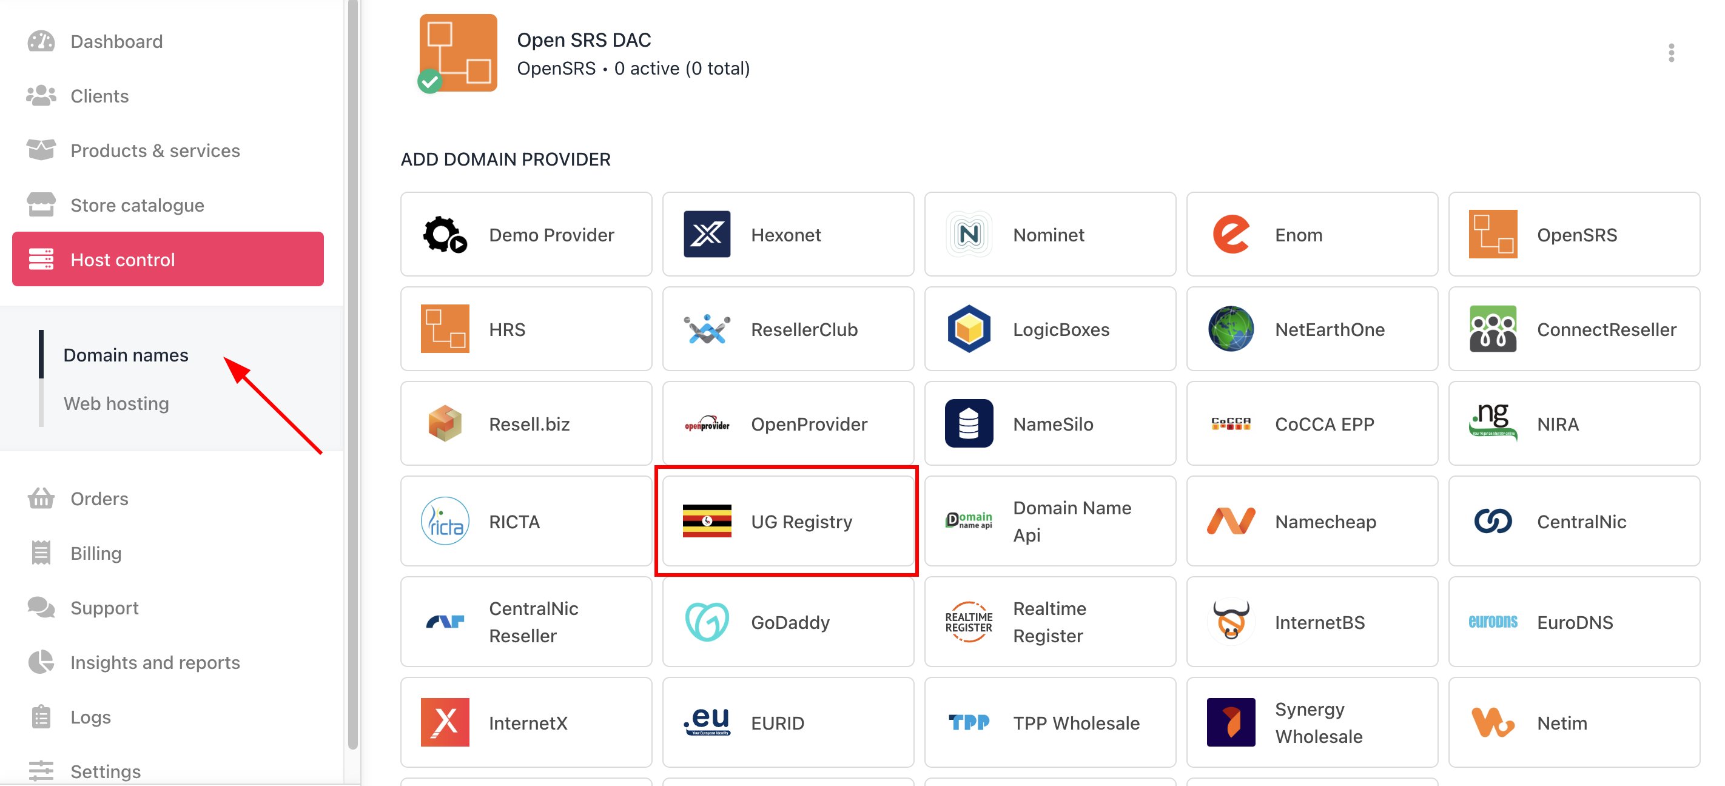Add the Demo Provider domain provider
Screen dimensions: 1725x786
[526, 234]
